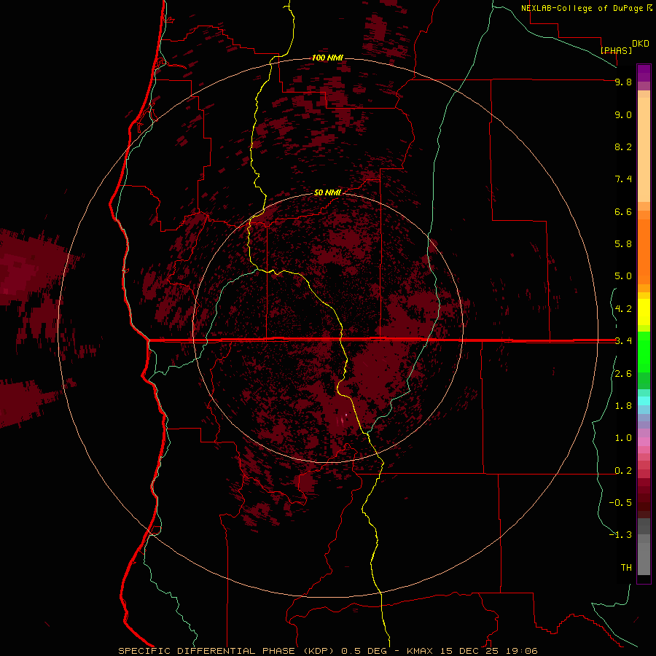Click the 50 NMI range ring label
This screenshot has width=656, height=656.
click(x=327, y=192)
